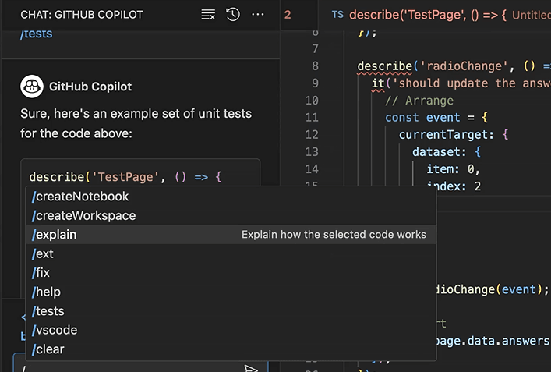The width and height of the screenshot is (551, 372).
Task: Clear the chat session with the clear-all icon
Action: (208, 15)
